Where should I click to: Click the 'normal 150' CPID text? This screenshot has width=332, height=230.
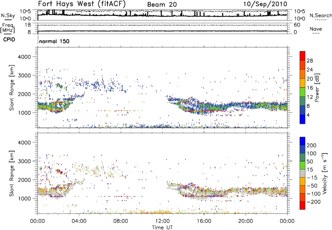[54, 41]
